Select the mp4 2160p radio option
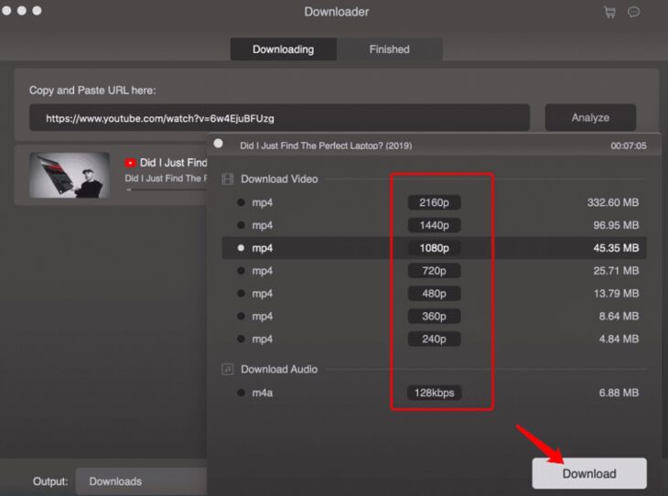Image resolution: width=668 pixels, height=496 pixels. point(241,202)
